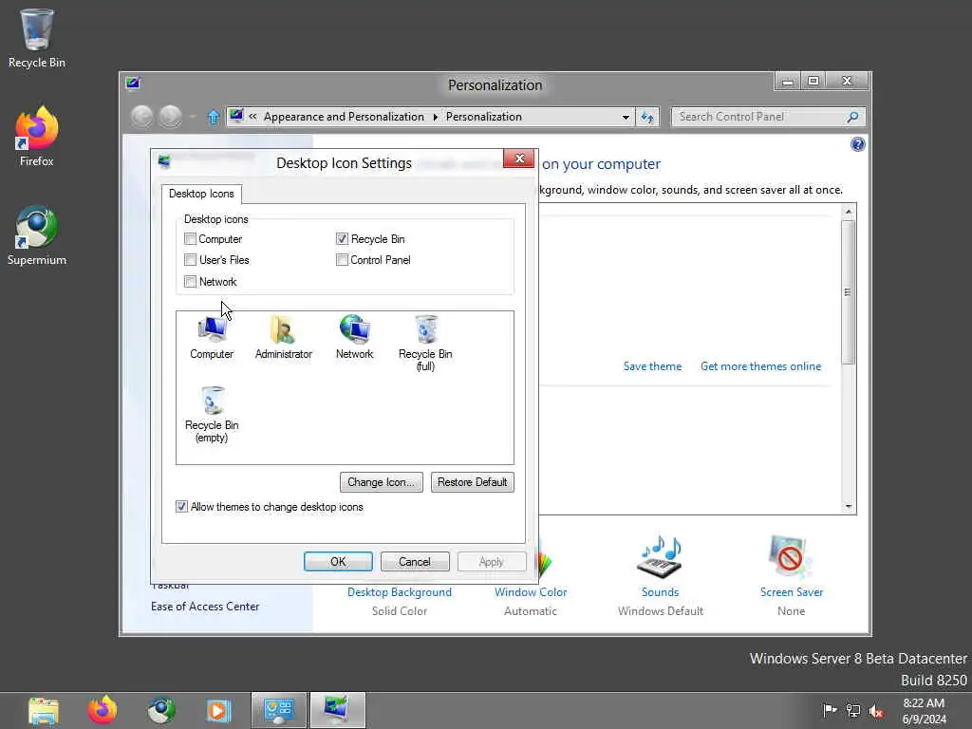Viewport: 972px width, 729px height.
Task: Open Get more themes online link
Action: [x=760, y=366]
